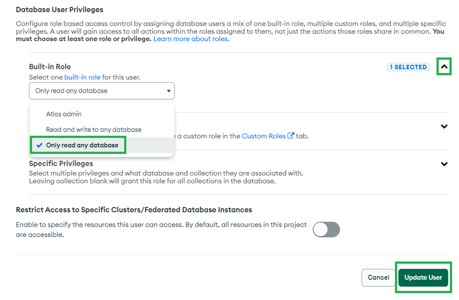Click the caret arrow of role select box
The height and width of the screenshot is (300, 459).
(168, 91)
